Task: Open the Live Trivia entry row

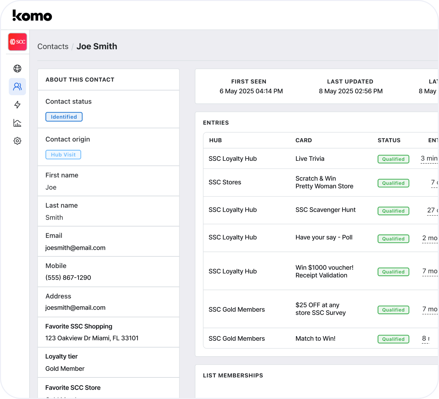Action: [x=321, y=159]
